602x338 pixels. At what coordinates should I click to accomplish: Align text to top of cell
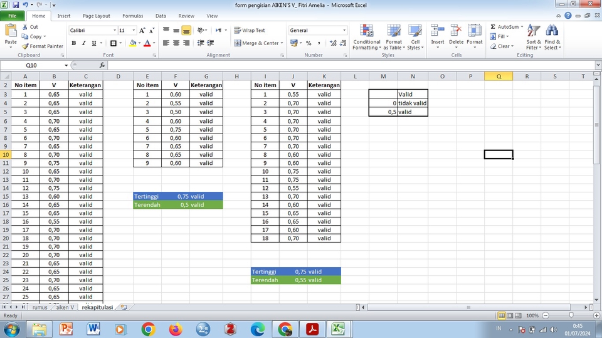(166, 30)
